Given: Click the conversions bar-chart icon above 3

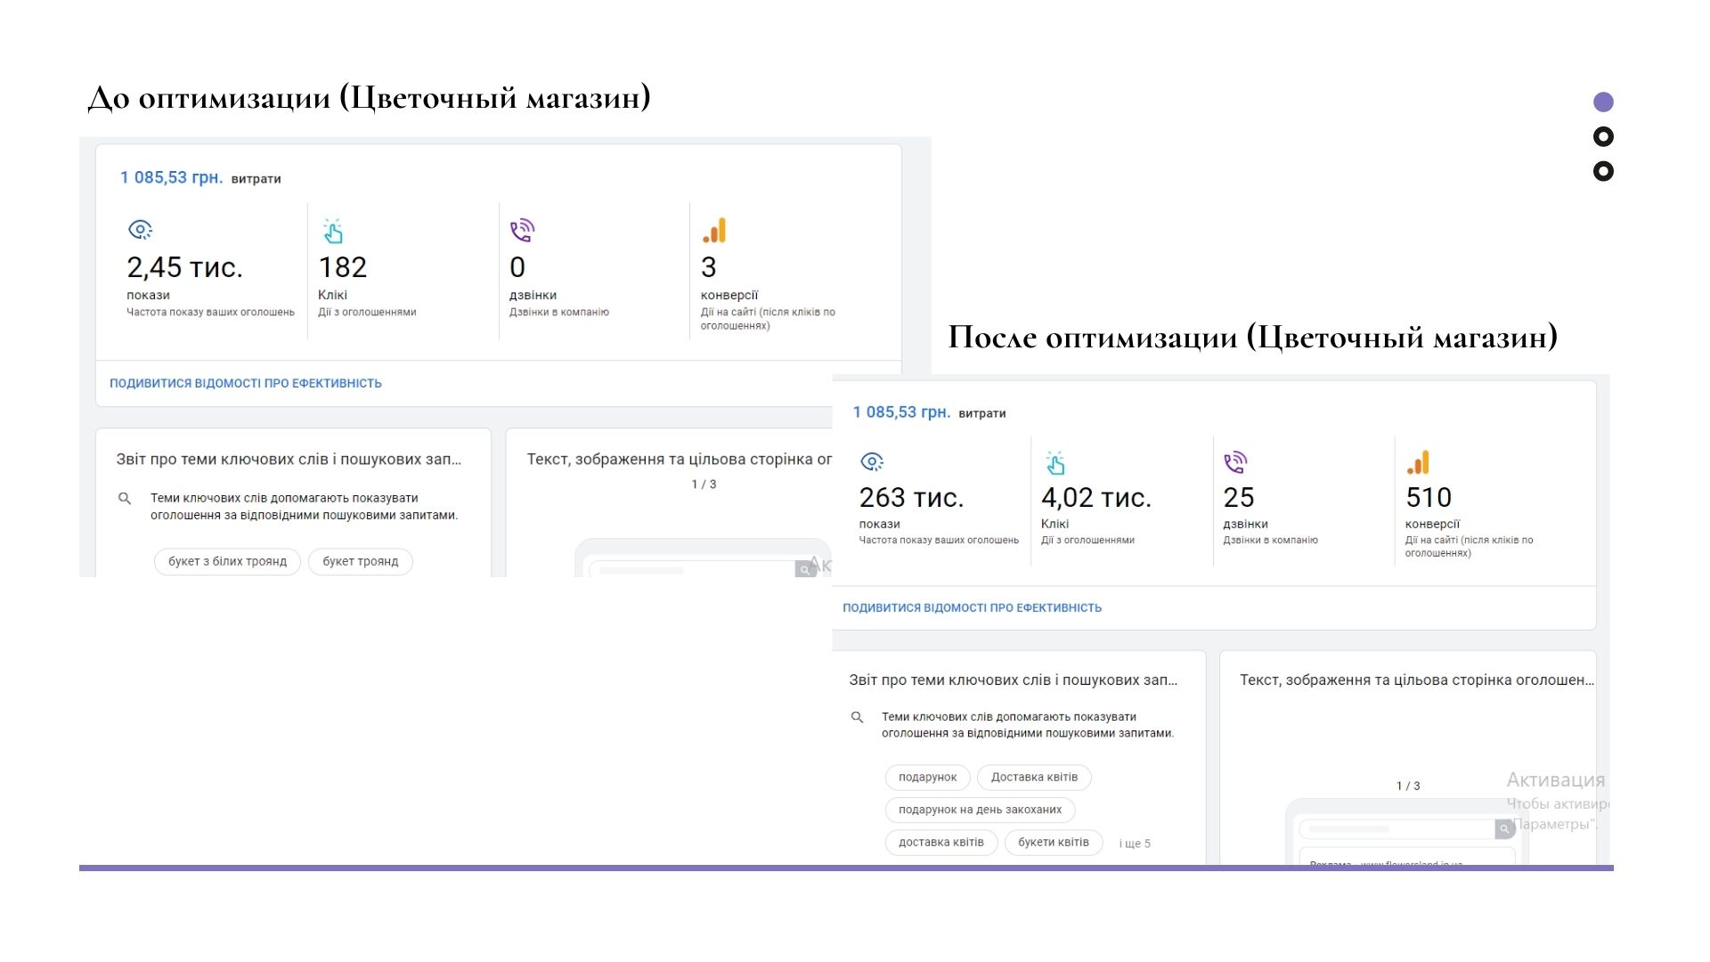Looking at the screenshot, I should tap(714, 231).
